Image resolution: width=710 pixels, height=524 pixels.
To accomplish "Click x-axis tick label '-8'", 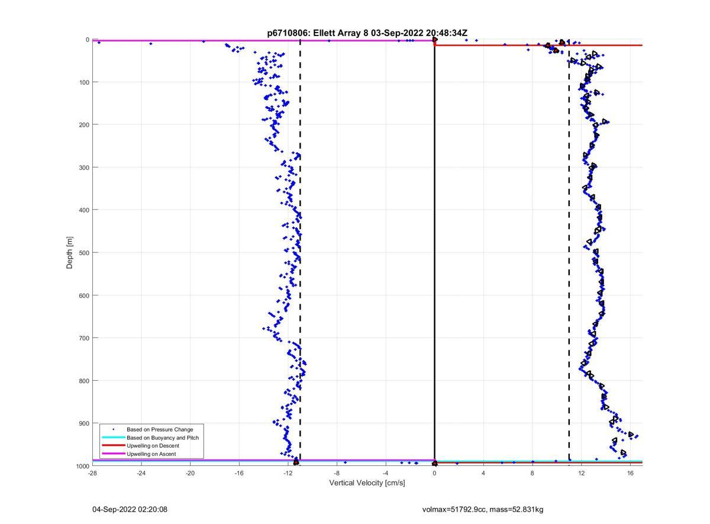I will (337, 473).
